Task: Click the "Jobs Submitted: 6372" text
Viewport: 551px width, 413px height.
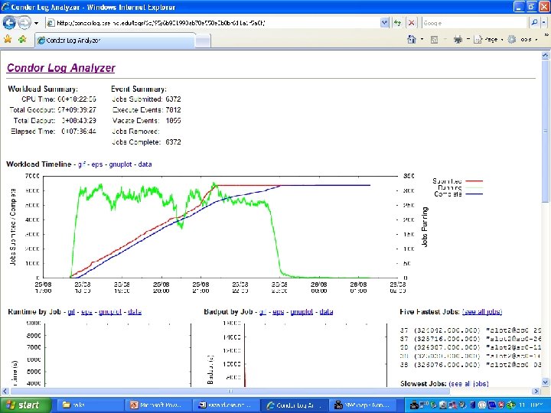Action: point(146,99)
